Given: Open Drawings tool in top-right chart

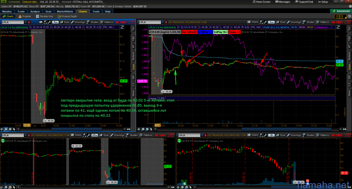Looking at the screenshot, I should pos(294,22).
